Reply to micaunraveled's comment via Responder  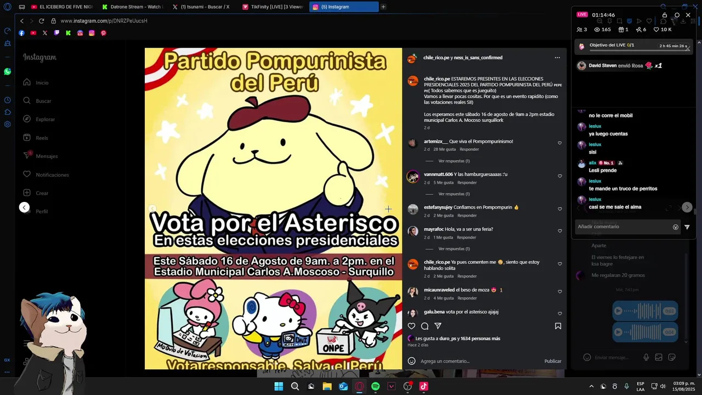coord(467,298)
